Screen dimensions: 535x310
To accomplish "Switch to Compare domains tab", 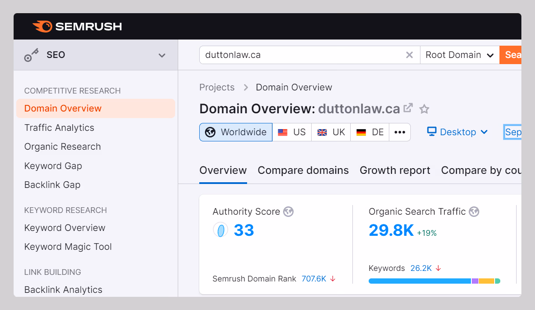I will (303, 170).
